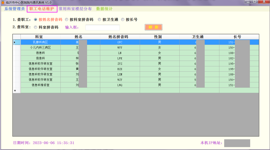Open the 系统管理员 menu

pyautogui.click(x=14, y=9)
